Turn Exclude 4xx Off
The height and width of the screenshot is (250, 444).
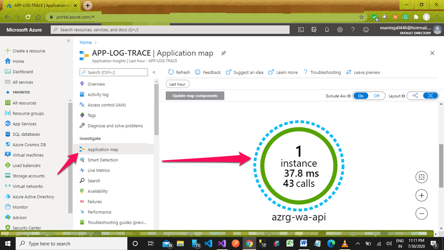[x=376, y=96]
